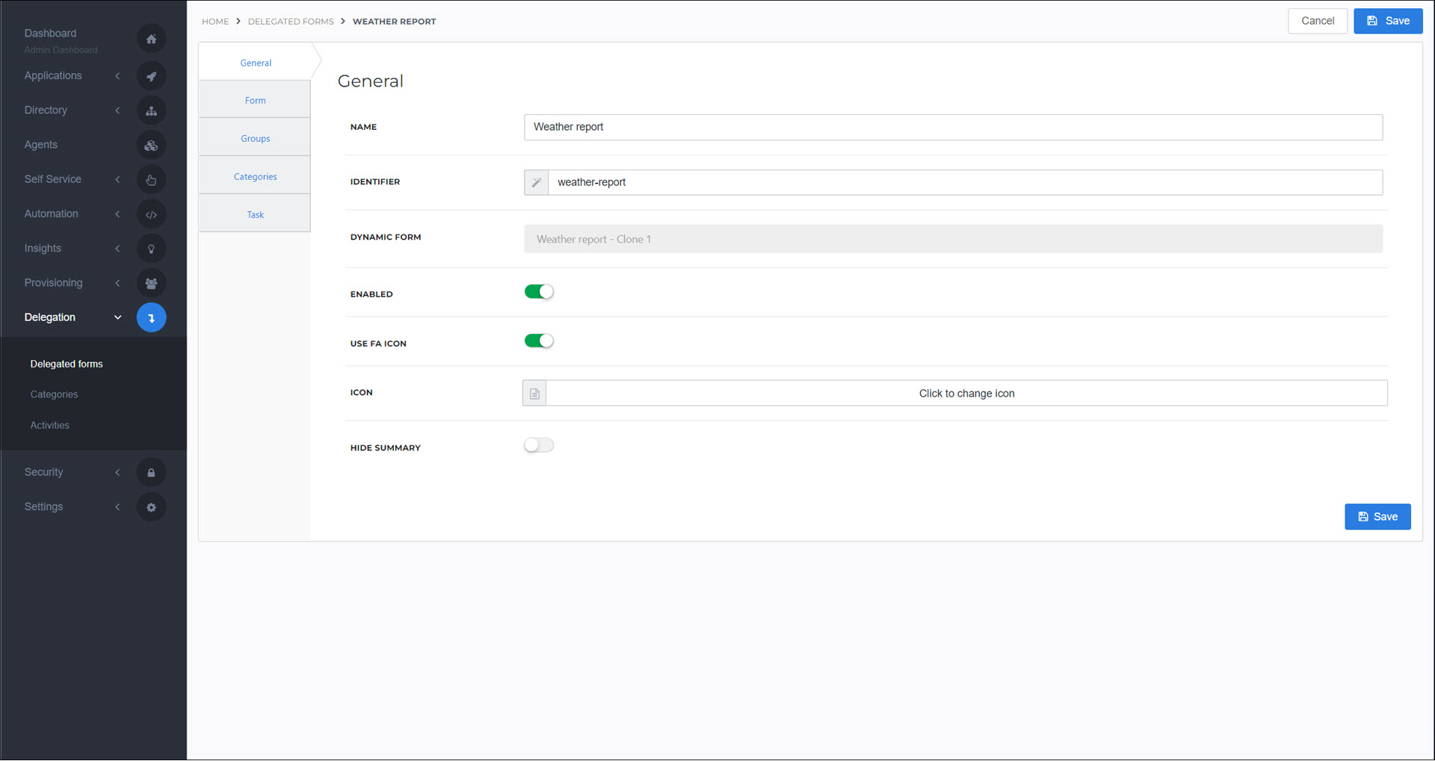Viewport: 1435px width, 761px height.
Task: Click the top Save button
Action: 1388,21
